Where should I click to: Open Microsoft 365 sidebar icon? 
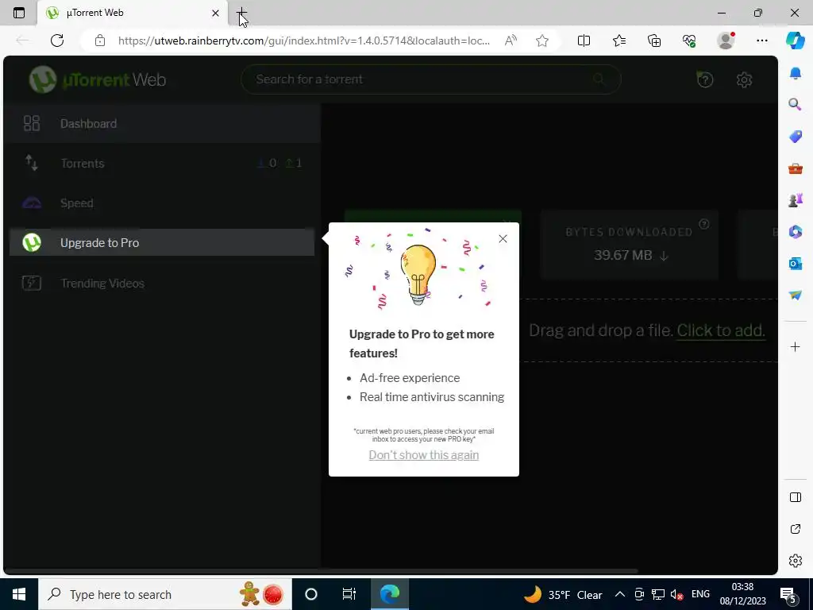796,232
